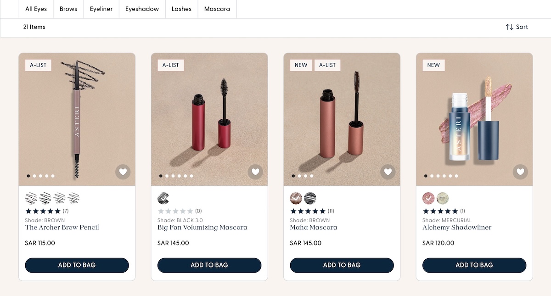Open the Big Fan Volumizing Mascara product link

tap(202, 228)
